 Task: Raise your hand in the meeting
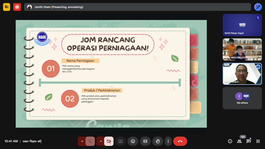158,141
